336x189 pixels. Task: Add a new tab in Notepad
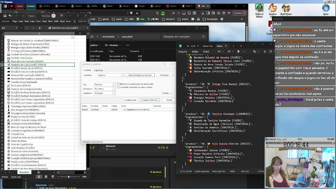pyautogui.click(x=241, y=46)
